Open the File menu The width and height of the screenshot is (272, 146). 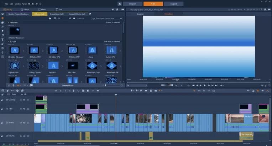click(x=6, y=4)
